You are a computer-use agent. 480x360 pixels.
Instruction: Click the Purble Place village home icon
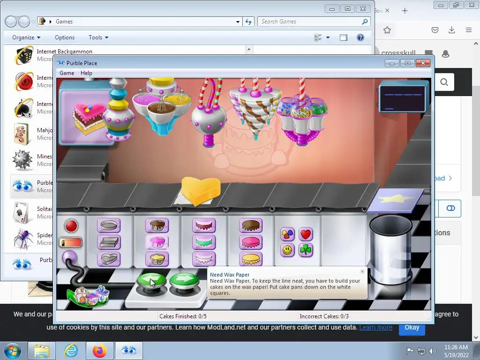pyautogui.click(x=89, y=296)
